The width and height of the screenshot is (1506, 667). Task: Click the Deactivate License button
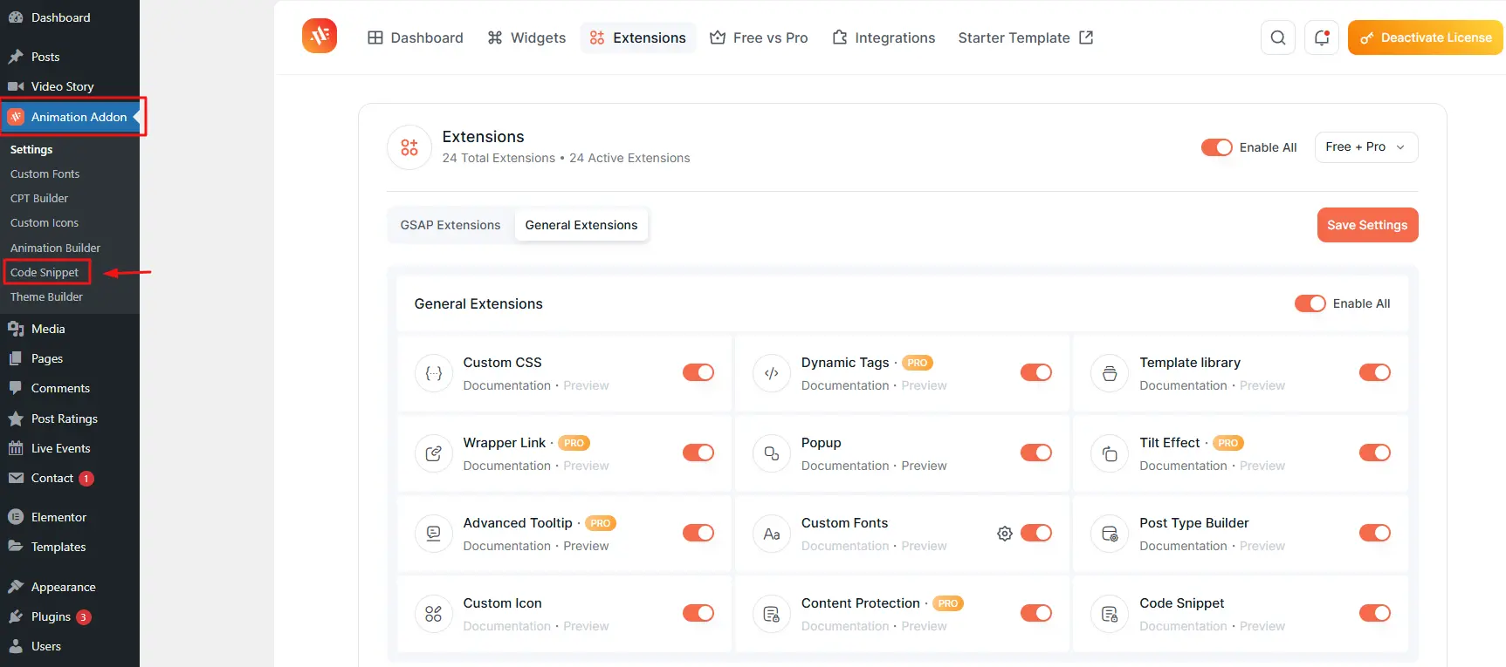(x=1425, y=37)
